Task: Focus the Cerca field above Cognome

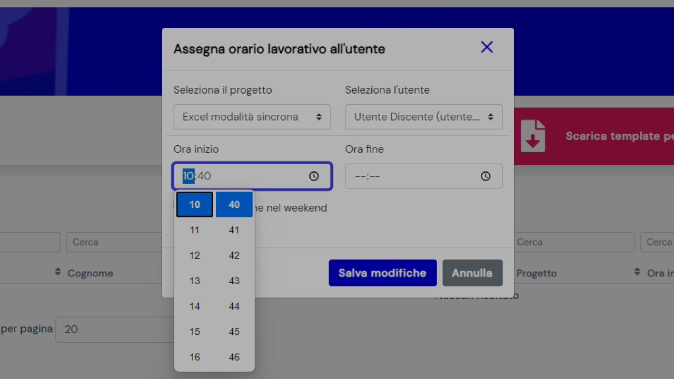Action: (x=116, y=242)
